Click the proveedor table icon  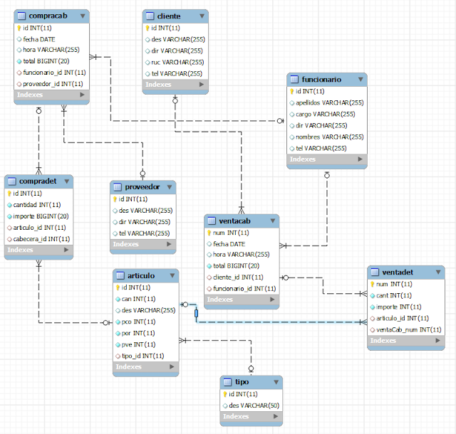[x=118, y=187]
